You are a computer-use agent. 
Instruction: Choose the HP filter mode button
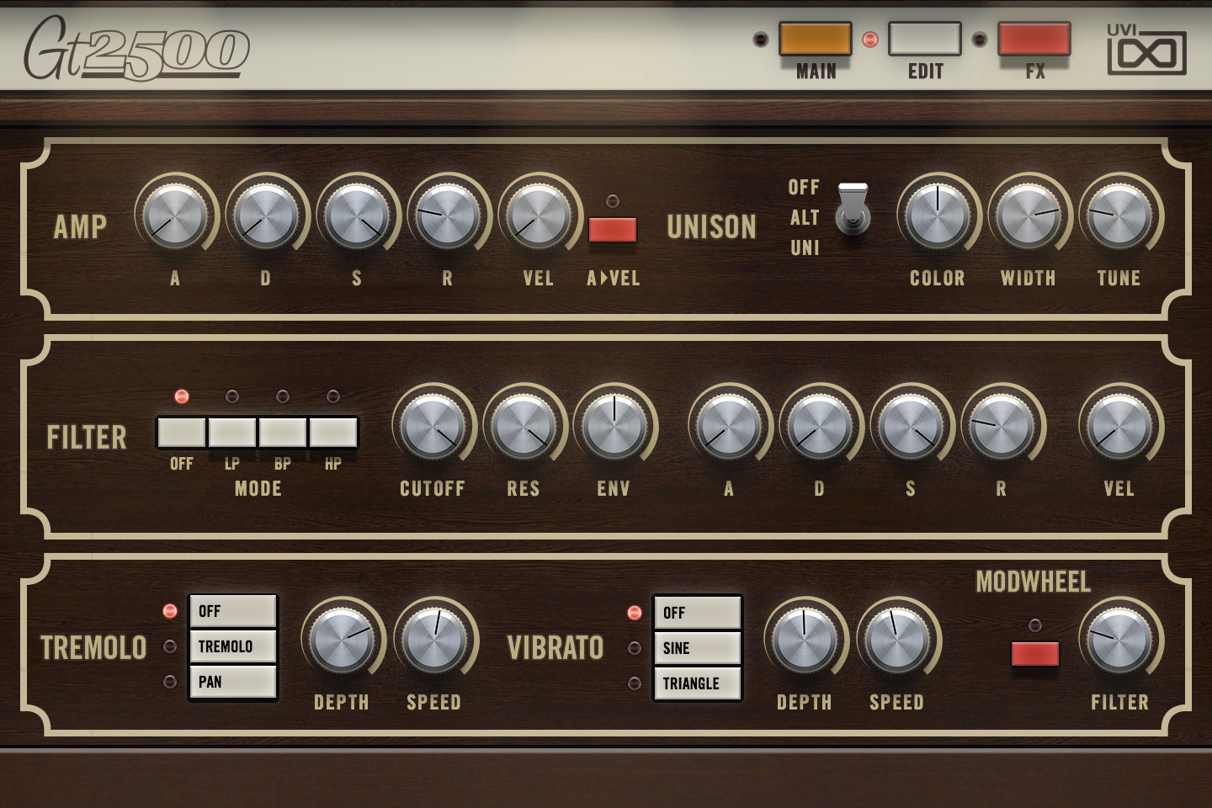[x=333, y=433]
